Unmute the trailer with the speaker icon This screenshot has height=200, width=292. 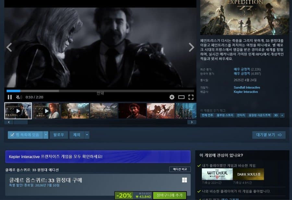(19, 97)
